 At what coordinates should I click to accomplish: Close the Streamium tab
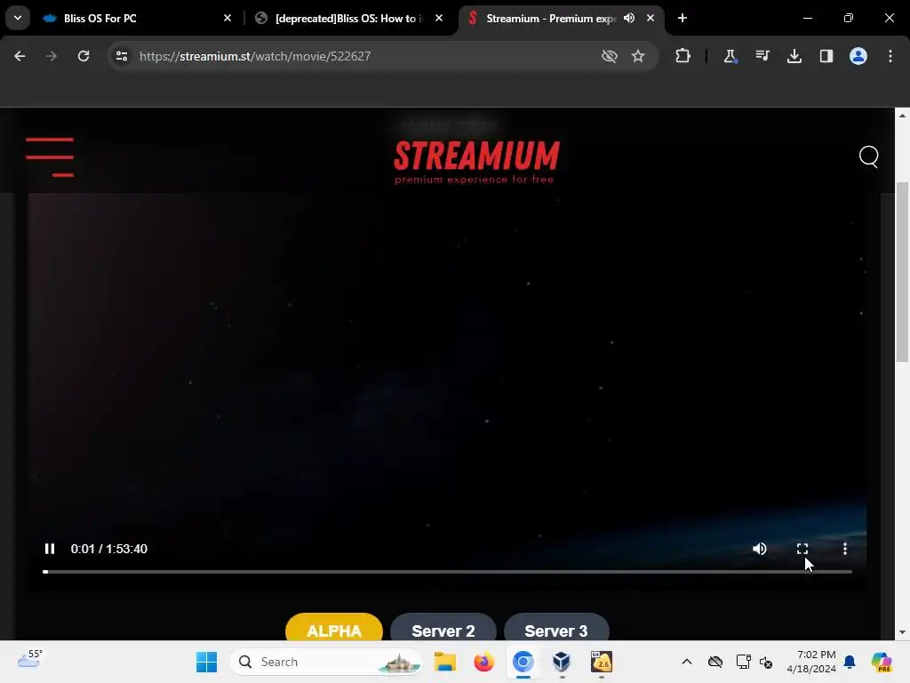pyautogui.click(x=651, y=19)
